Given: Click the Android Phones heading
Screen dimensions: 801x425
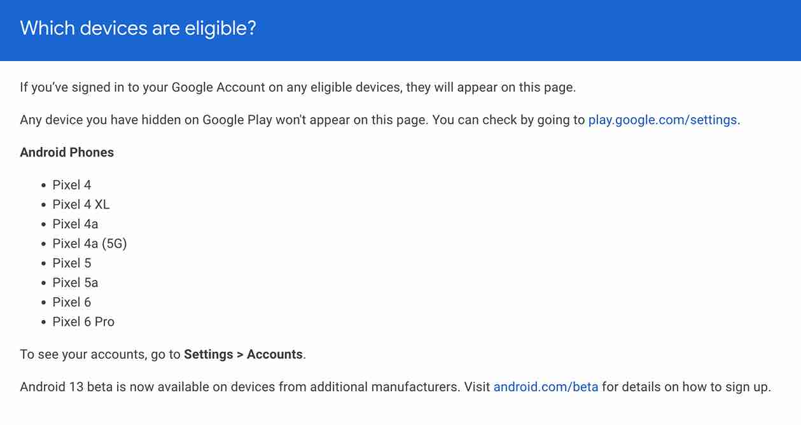Looking at the screenshot, I should point(67,153).
